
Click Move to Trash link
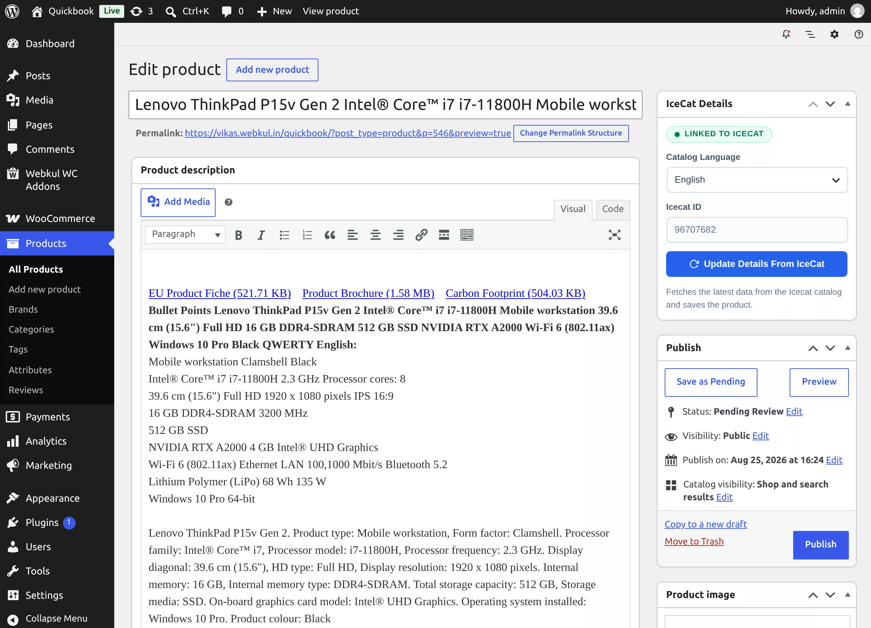(x=694, y=542)
